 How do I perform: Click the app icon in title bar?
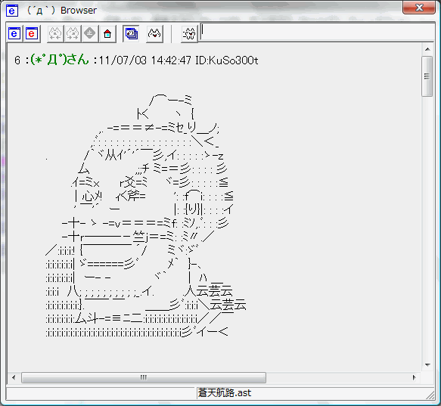[x=12, y=11]
